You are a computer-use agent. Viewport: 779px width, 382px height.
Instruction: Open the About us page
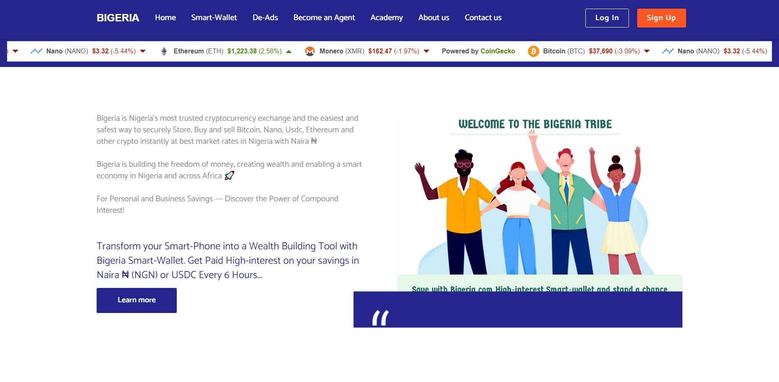click(x=434, y=18)
